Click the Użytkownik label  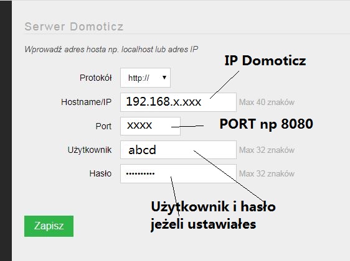click(90, 150)
